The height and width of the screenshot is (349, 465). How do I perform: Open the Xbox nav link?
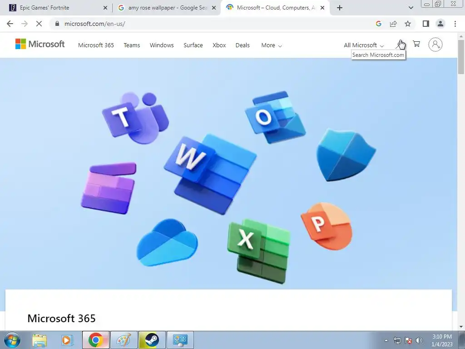[219, 45]
